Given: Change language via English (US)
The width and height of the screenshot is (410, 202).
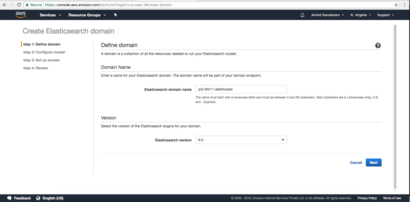Looking at the screenshot, I should click(x=53, y=198).
